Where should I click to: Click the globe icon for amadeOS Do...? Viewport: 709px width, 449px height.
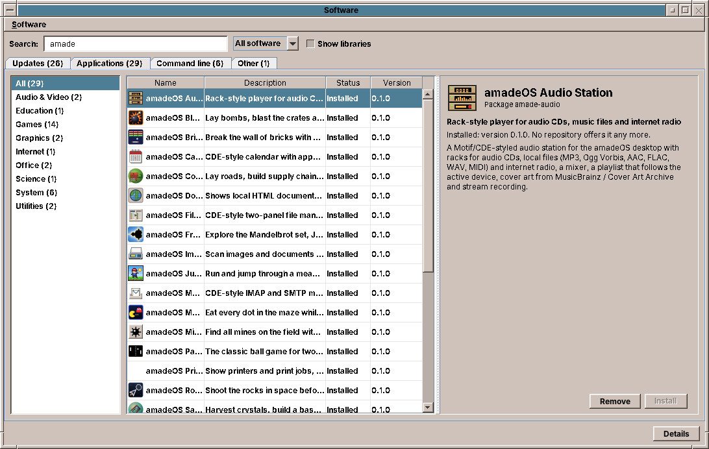point(136,195)
